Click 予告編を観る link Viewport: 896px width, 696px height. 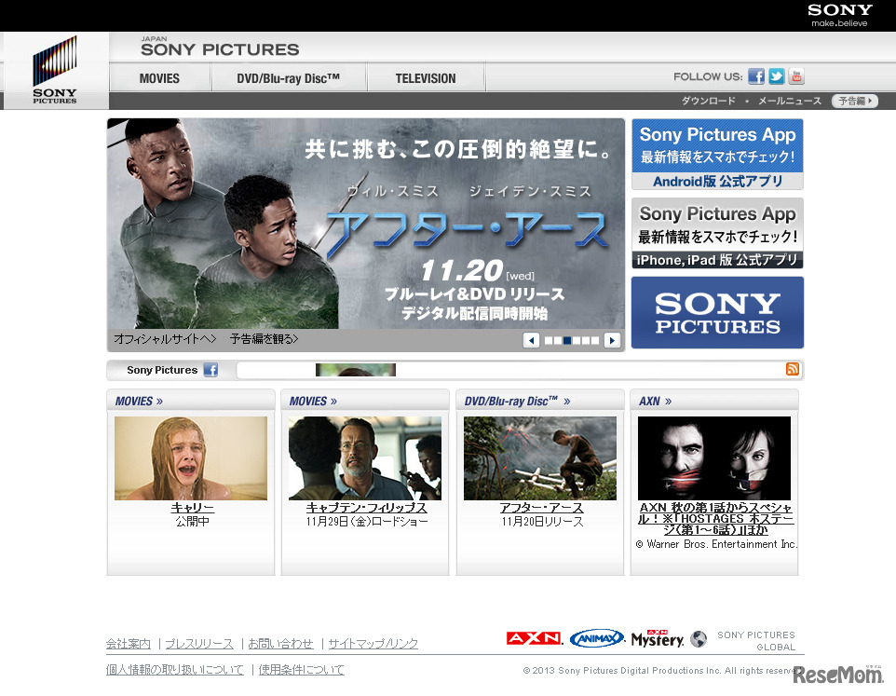tap(264, 339)
